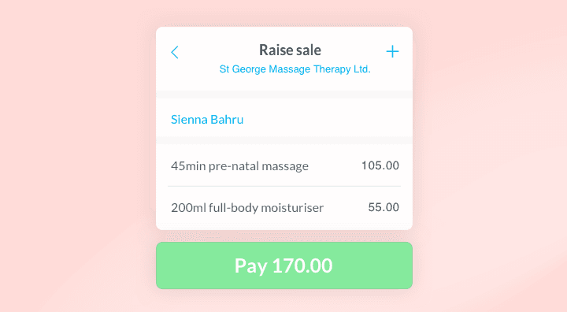Click the pink background outside the card
Viewport: 567px width, 312px height.
pyautogui.click(x=72, y=156)
